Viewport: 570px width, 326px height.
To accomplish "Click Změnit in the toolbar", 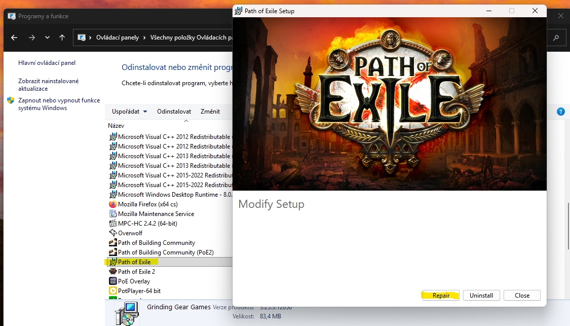I will pyautogui.click(x=210, y=112).
